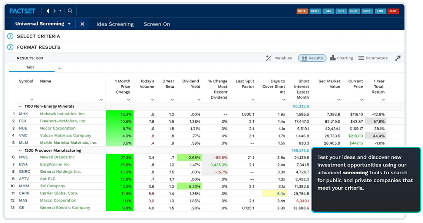
Task: Open the DATA shortcut button
Action: (367, 11)
